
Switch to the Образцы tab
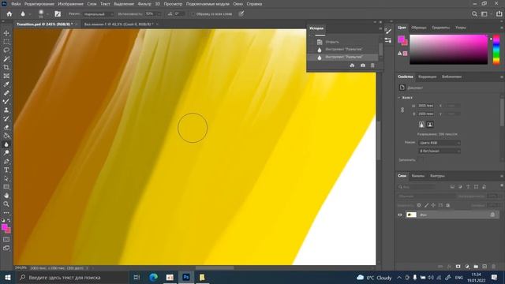tap(419, 28)
